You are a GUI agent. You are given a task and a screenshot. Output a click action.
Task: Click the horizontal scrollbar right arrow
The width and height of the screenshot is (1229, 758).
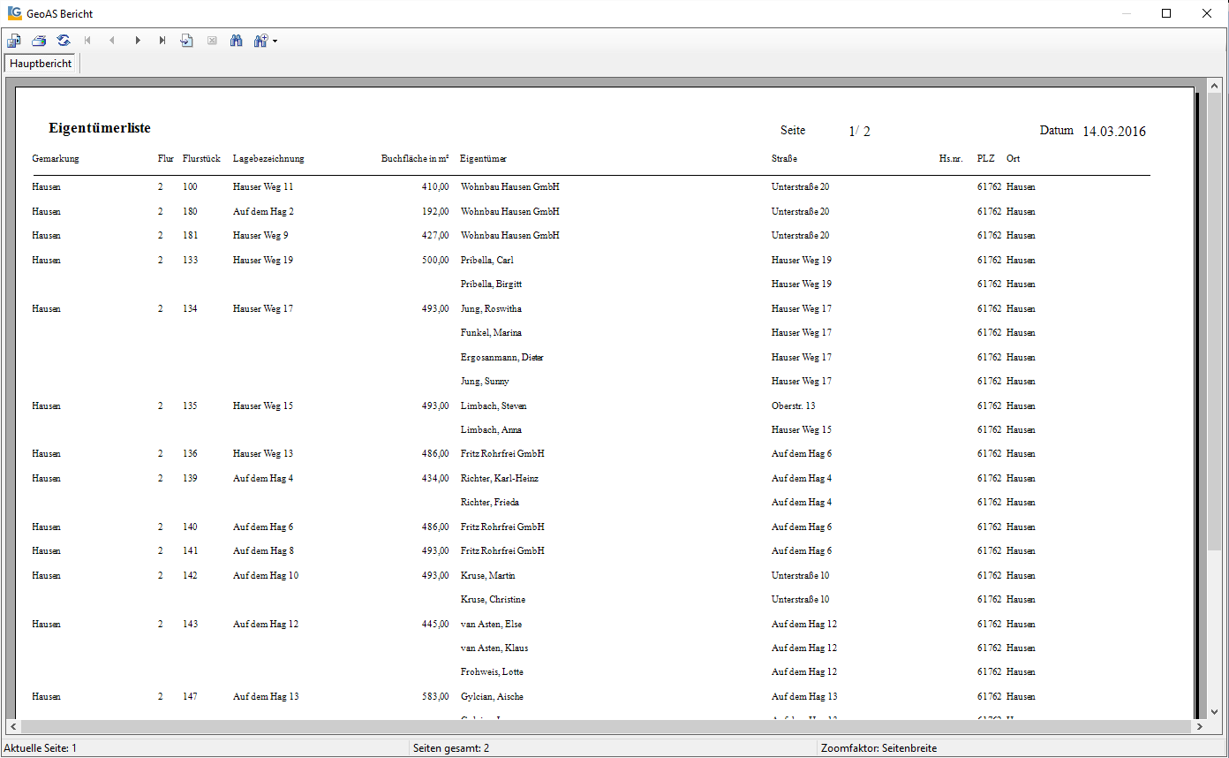click(x=1199, y=726)
